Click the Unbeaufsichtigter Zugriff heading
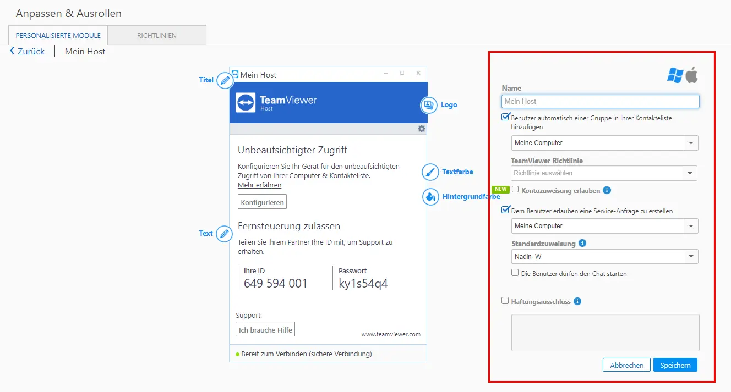The image size is (731, 392). coord(293,150)
